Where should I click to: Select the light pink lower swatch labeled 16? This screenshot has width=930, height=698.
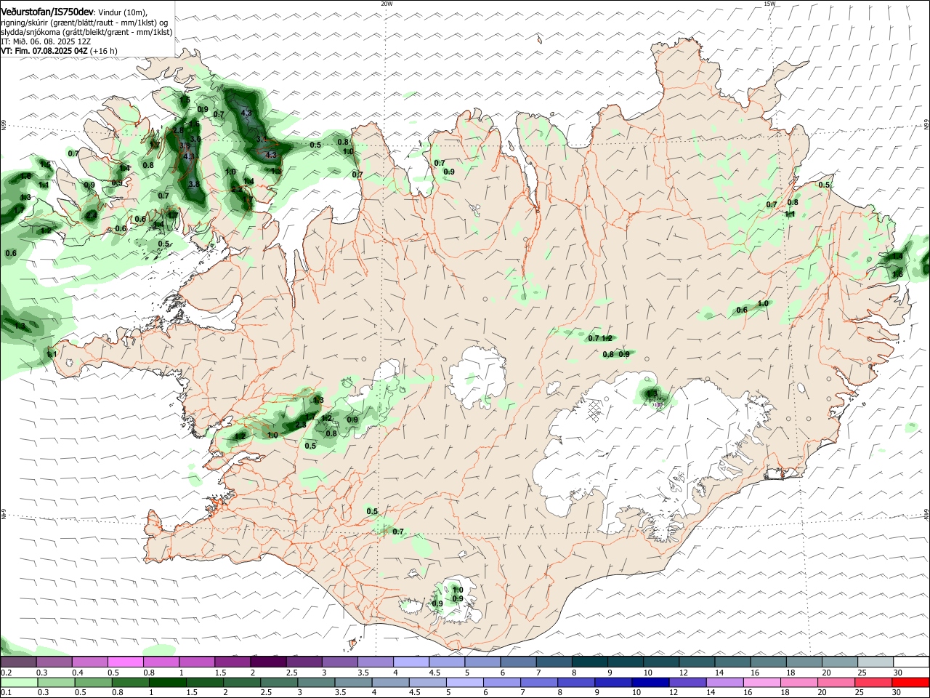tap(762, 682)
